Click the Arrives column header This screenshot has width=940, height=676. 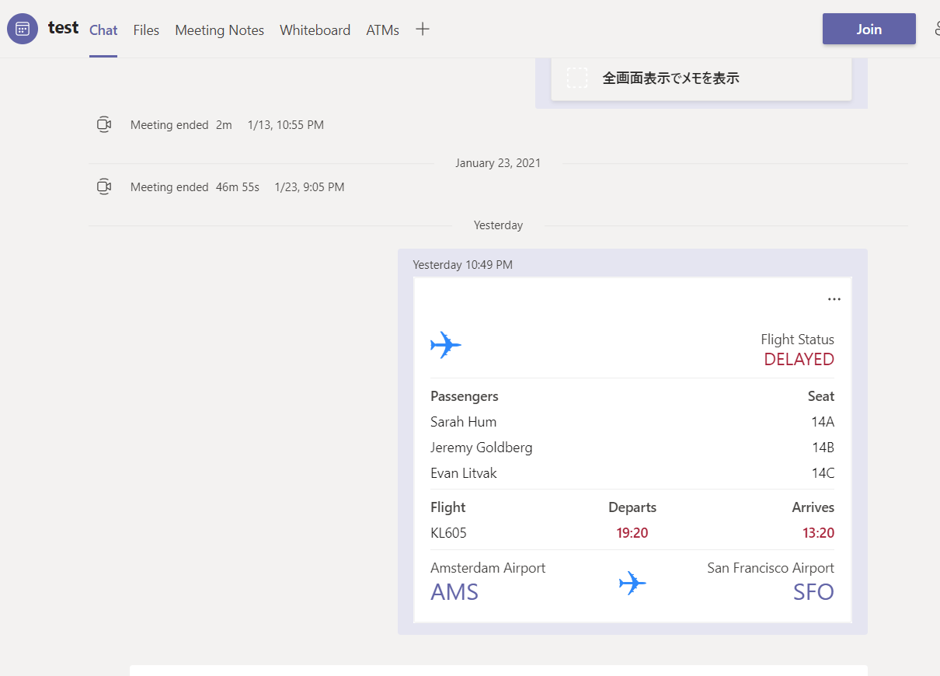tap(813, 507)
